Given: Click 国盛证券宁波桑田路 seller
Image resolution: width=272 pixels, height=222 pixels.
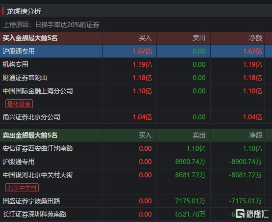Looking at the screenshot, I should click(x=31, y=201).
